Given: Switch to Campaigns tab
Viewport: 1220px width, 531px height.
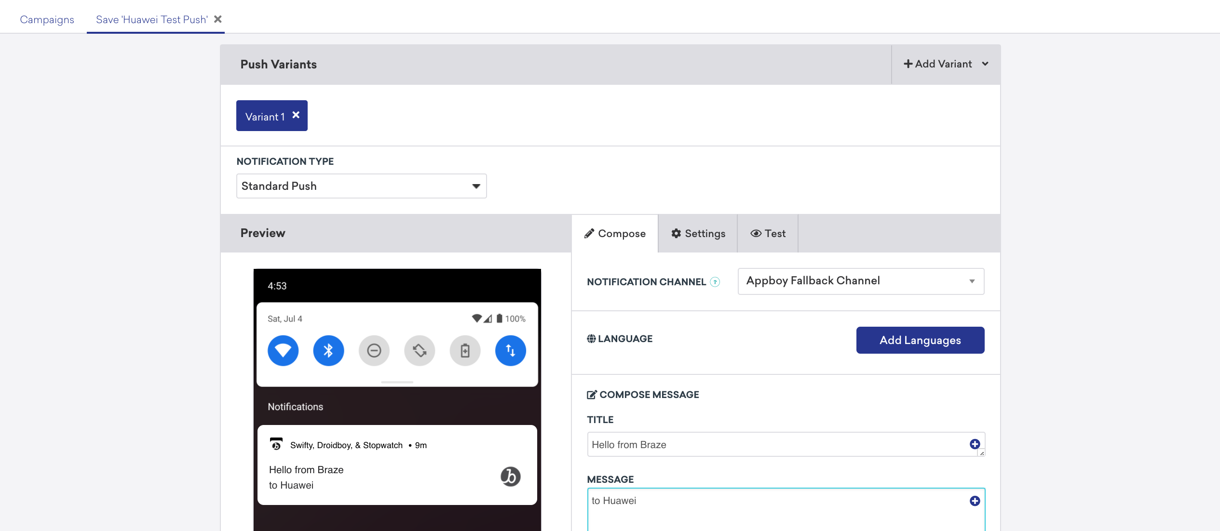Looking at the screenshot, I should click(x=47, y=20).
